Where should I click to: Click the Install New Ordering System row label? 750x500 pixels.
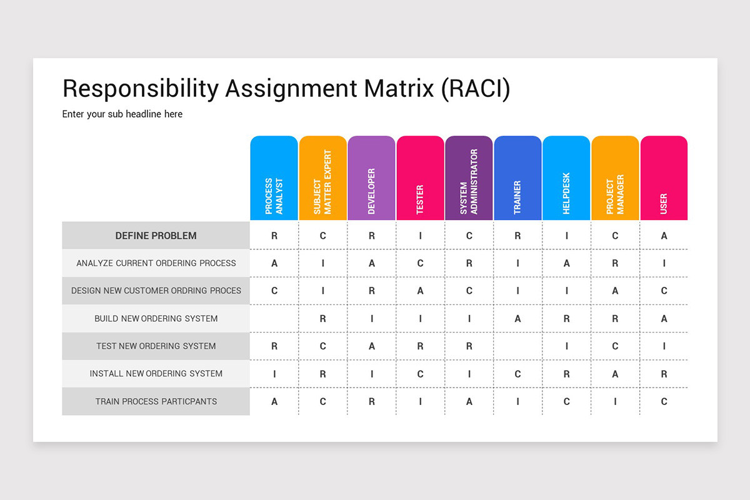click(x=156, y=374)
